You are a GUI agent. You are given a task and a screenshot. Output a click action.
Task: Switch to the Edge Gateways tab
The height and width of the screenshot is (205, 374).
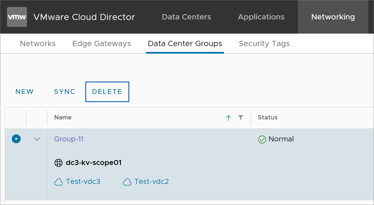click(x=102, y=44)
